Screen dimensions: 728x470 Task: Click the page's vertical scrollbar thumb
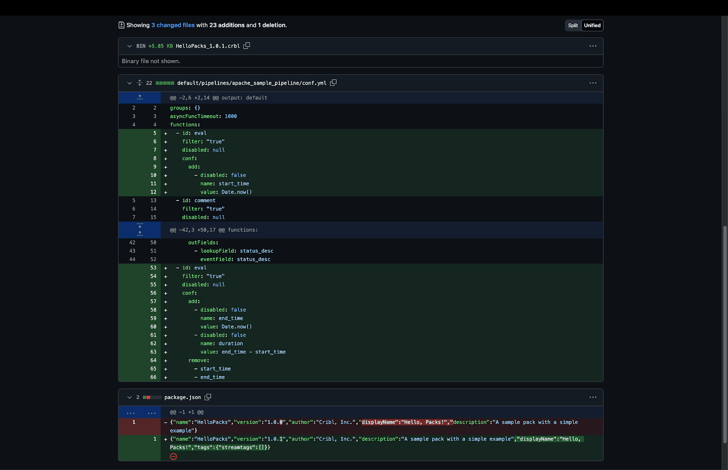(x=724, y=334)
